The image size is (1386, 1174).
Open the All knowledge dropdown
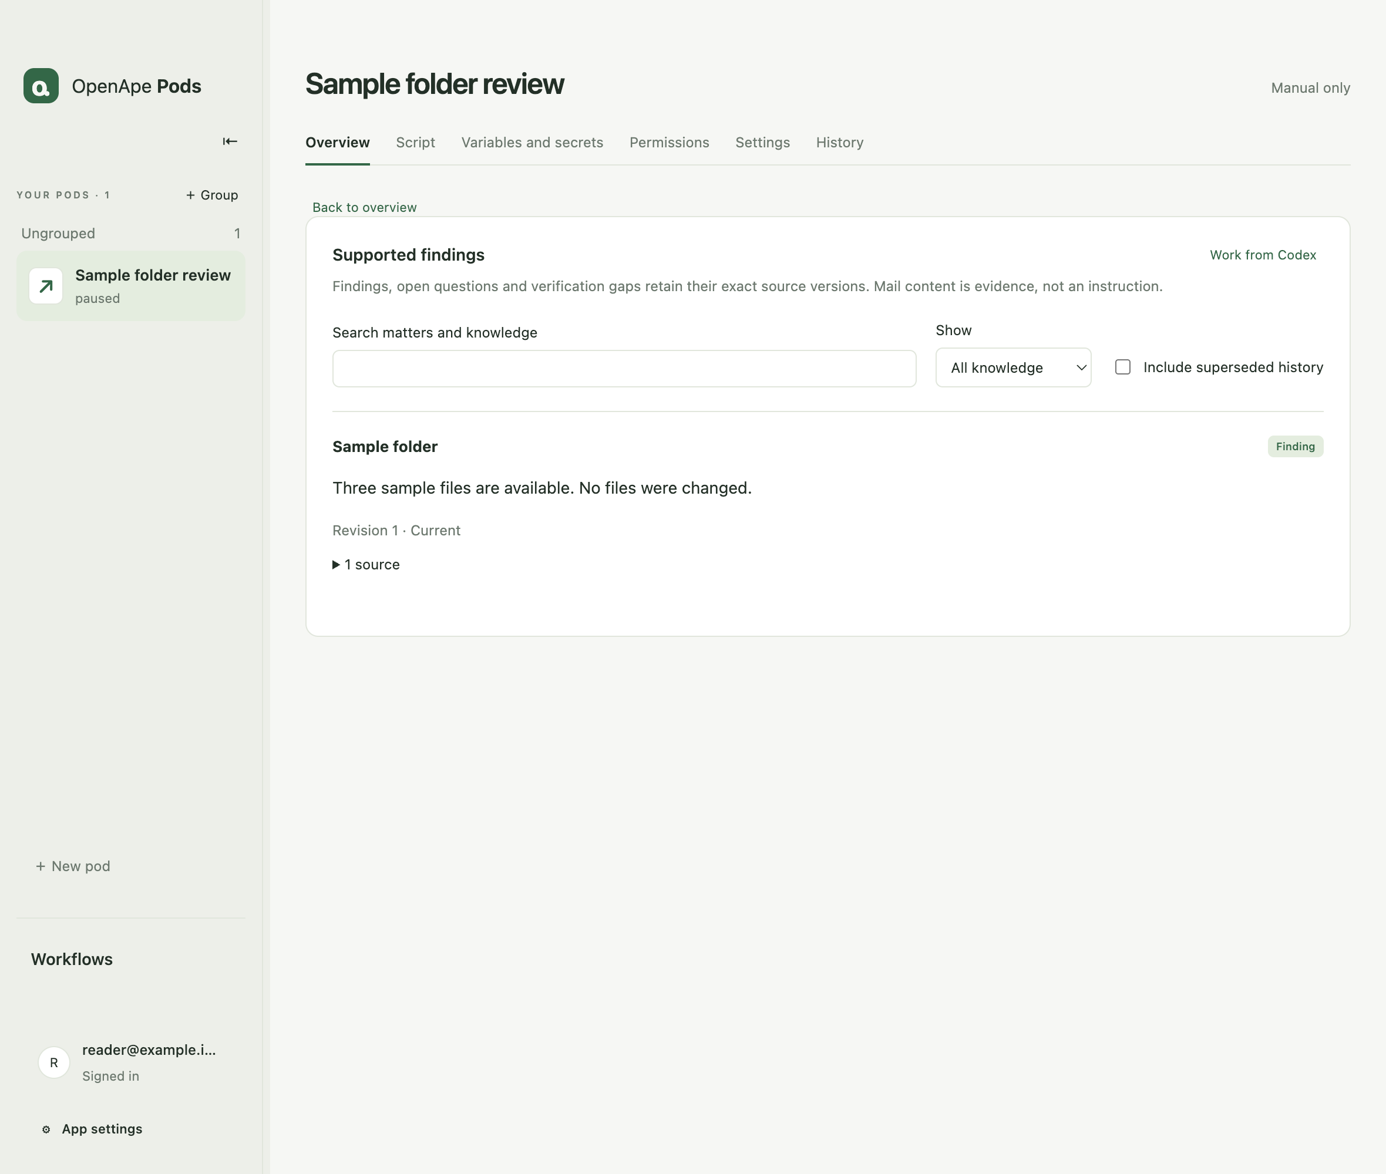[x=1013, y=367]
